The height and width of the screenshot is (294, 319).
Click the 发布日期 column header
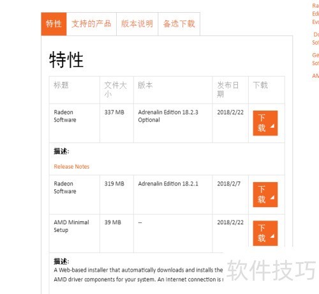228,89
